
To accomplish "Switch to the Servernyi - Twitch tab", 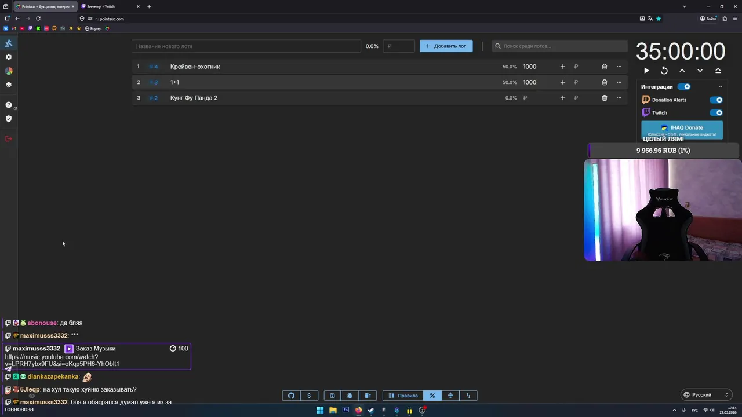I will (x=110, y=6).
